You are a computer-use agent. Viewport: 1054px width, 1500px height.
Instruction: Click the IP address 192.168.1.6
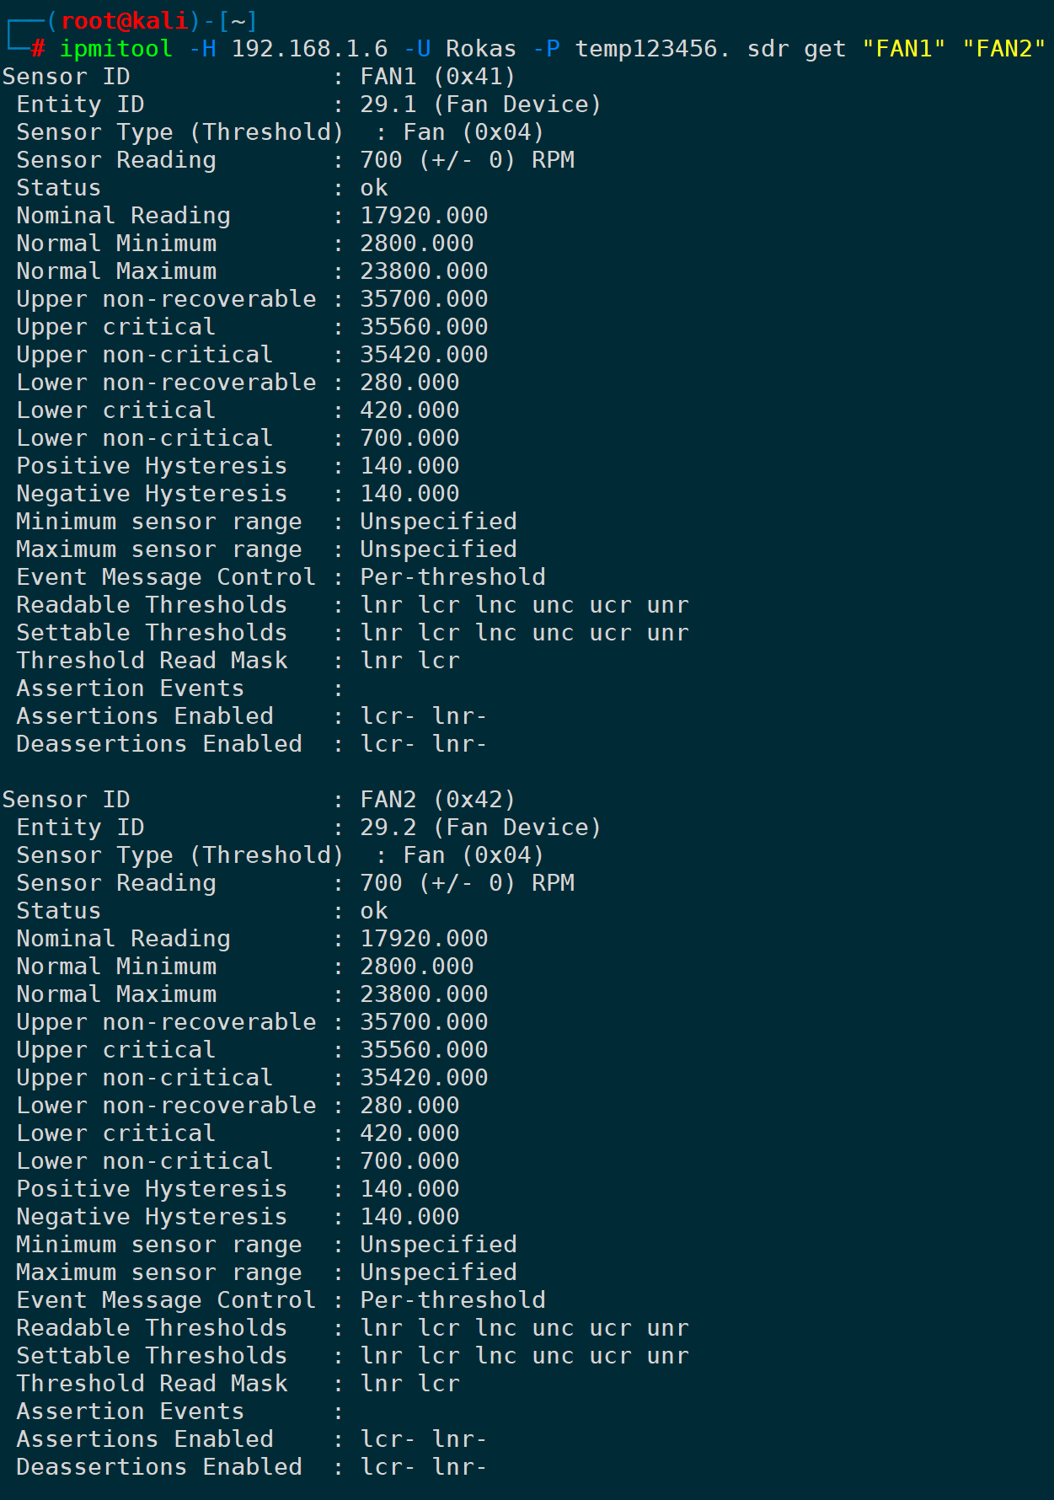[309, 49]
